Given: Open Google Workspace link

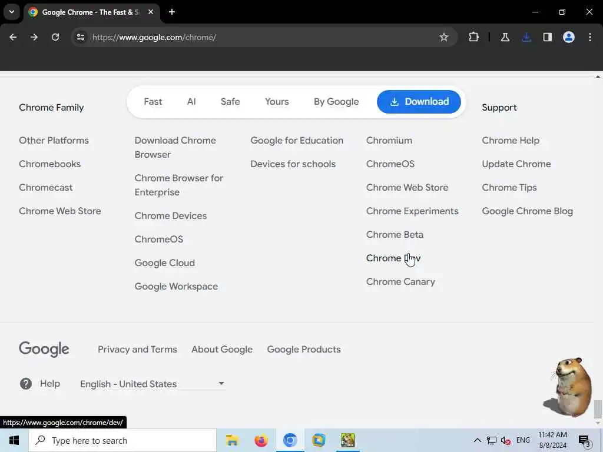Looking at the screenshot, I should 176,287.
